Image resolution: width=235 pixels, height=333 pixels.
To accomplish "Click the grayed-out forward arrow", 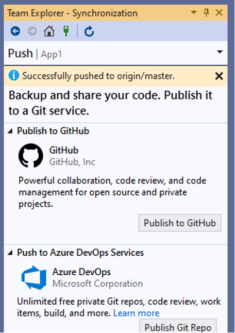I will (32, 31).
